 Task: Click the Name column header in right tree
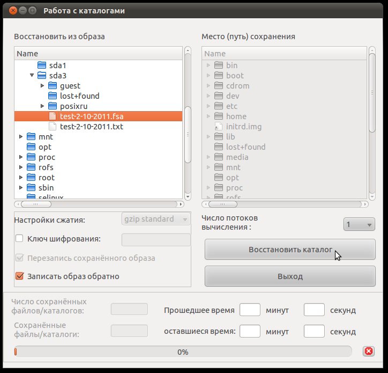(284, 54)
